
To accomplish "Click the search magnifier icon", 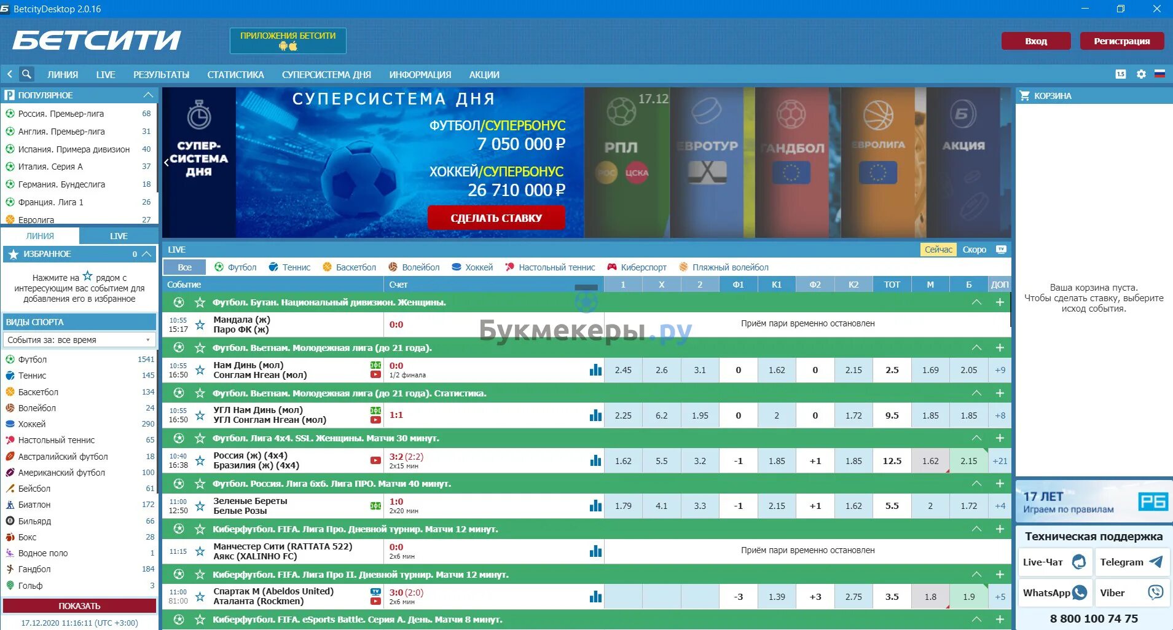I will point(26,74).
